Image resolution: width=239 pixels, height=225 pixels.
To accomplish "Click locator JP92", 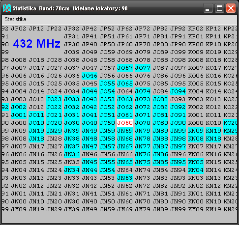I will tap(178, 28).
